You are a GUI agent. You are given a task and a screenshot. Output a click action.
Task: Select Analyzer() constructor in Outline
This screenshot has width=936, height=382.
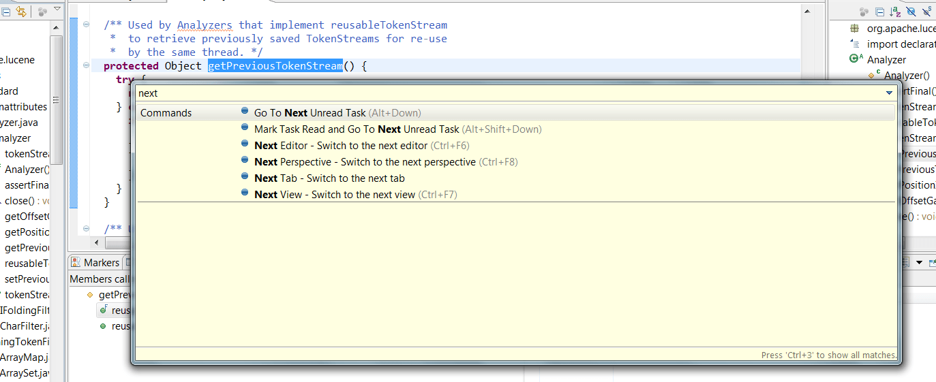pos(907,76)
